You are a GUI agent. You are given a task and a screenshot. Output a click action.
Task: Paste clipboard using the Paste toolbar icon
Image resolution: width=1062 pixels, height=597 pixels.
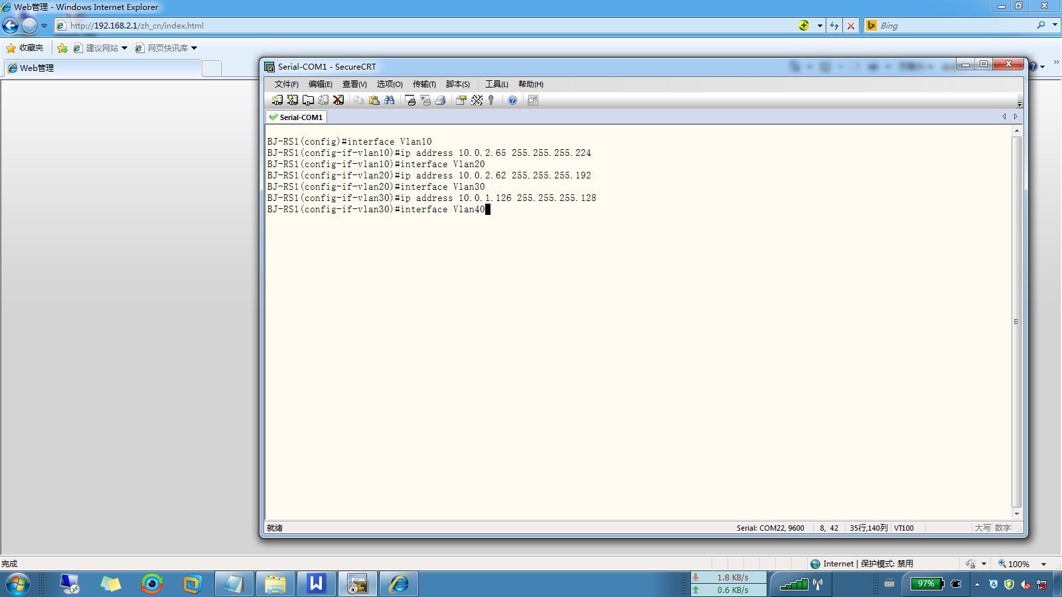coord(374,100)
